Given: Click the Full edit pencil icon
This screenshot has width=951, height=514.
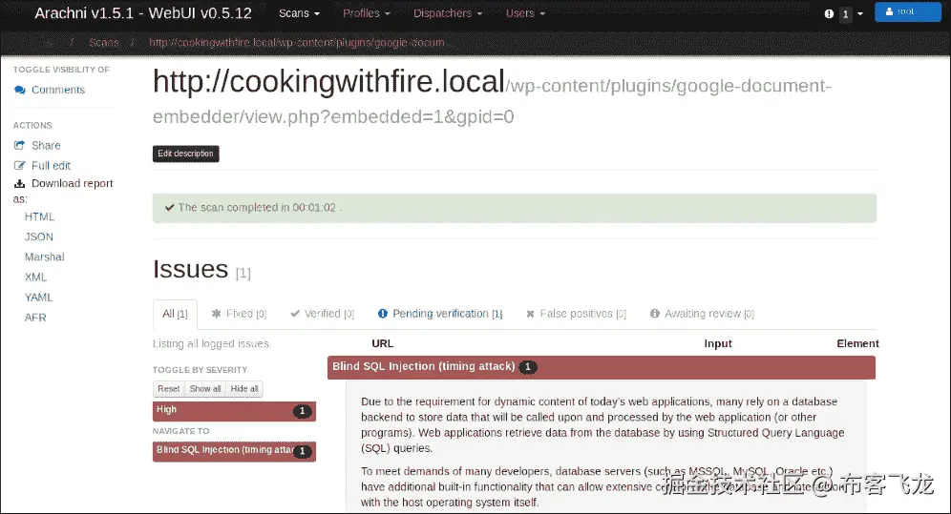Looking at the screenshot, I should tap(20, 165).
